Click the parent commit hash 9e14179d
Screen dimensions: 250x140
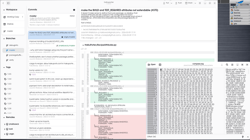click(104, 30)
